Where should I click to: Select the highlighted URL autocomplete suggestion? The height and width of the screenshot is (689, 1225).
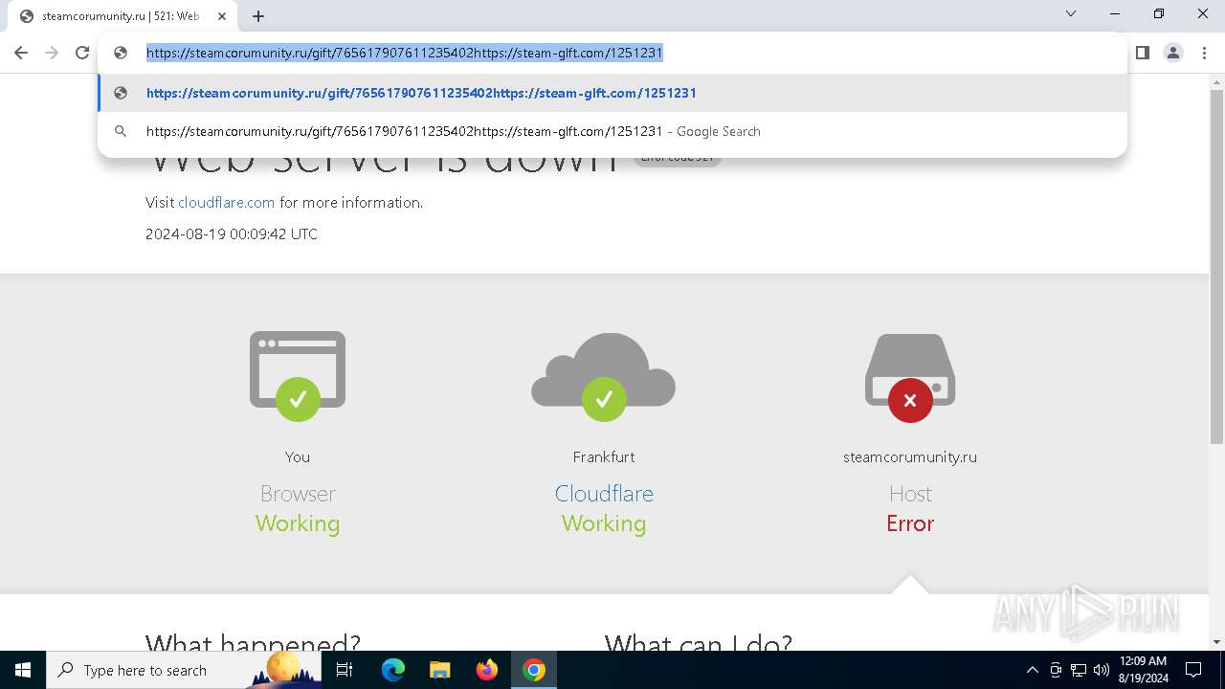(612, 93)
